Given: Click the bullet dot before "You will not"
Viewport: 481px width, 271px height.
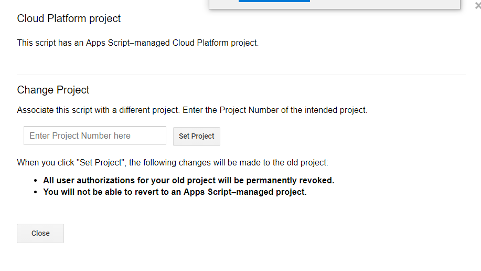Looking at the screenshot, I should 36,192.
